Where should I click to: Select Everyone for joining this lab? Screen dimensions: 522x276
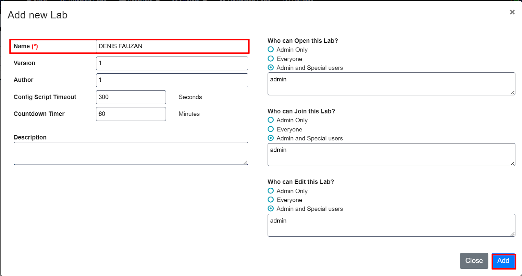coord(271,129)
